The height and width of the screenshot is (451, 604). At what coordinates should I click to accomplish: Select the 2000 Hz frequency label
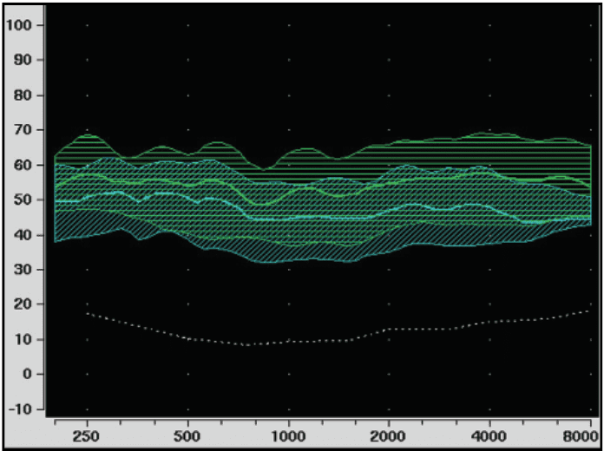point(388,437)
